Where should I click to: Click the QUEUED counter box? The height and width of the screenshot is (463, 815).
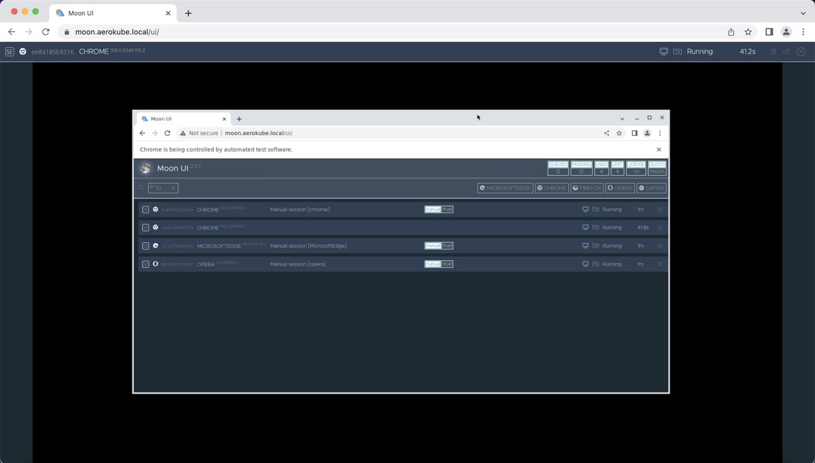coord(558,168)
